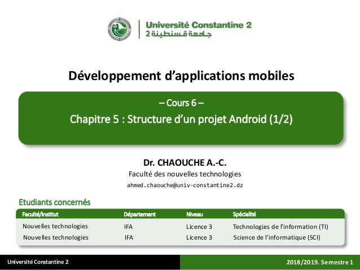
Task: Click 'IFA' in the Technologies de l'information row
Action: tap(128, 227)
